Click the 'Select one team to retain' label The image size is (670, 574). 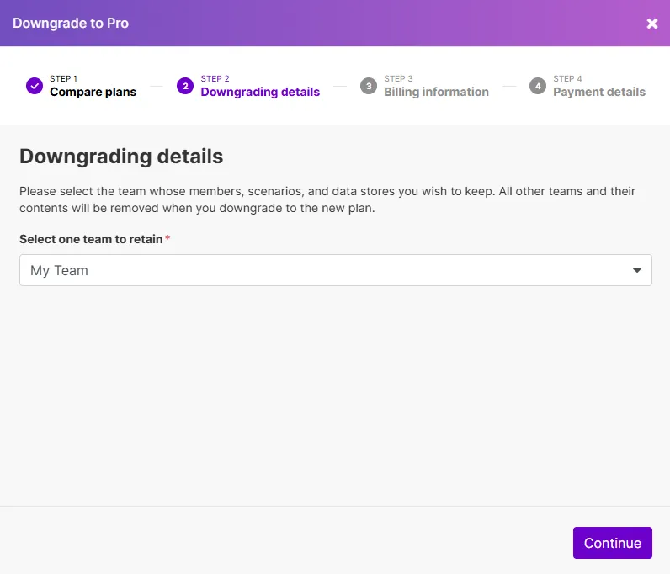[x=91, y=239]
